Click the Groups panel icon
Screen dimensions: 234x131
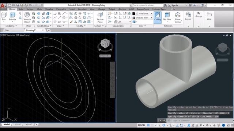(x=199, y=15)
